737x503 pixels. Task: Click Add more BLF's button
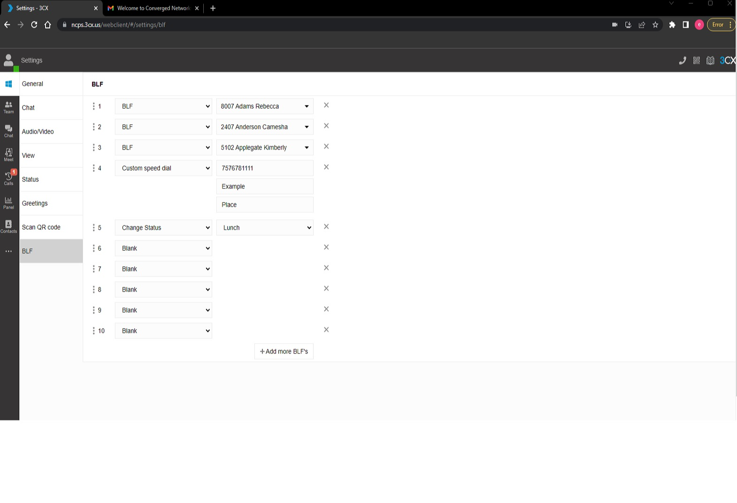pyautogui.click(x=284, y=352)
